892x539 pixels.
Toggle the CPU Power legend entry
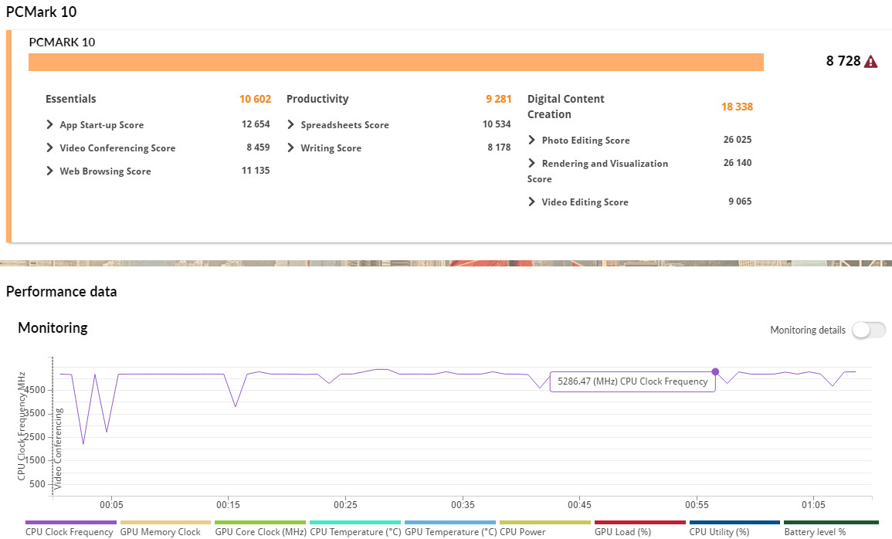click(523, 531)
